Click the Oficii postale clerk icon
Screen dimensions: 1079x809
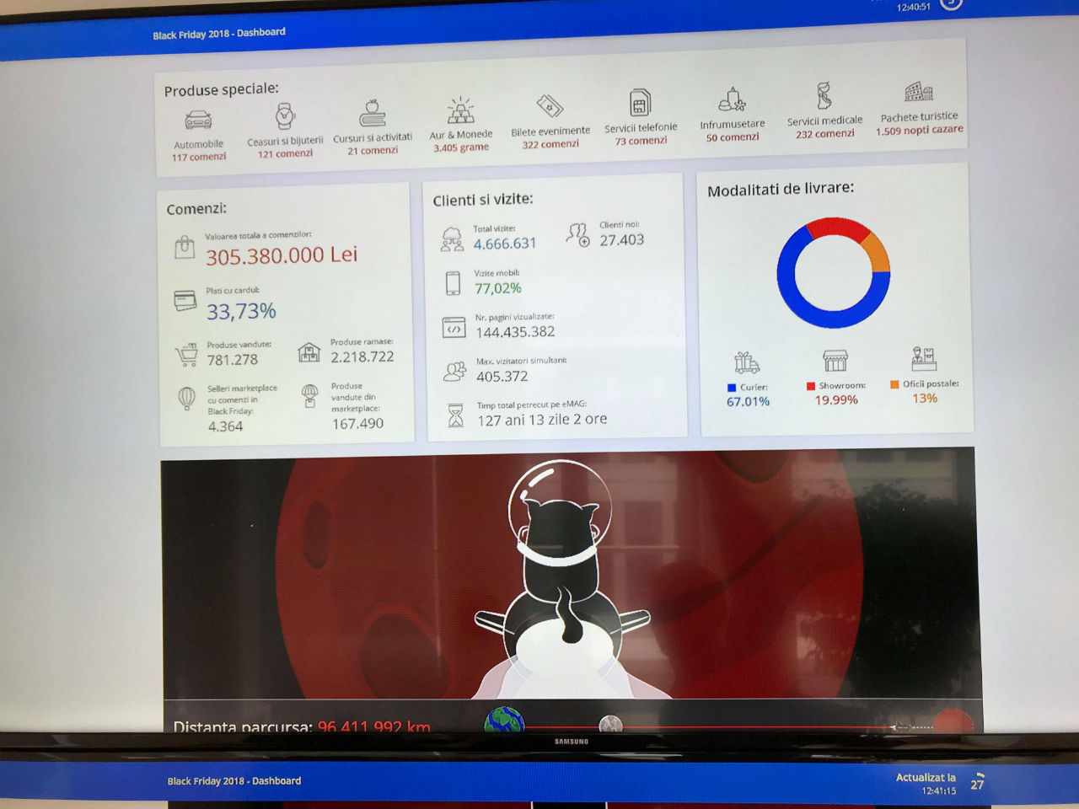[x=924, y=358]
